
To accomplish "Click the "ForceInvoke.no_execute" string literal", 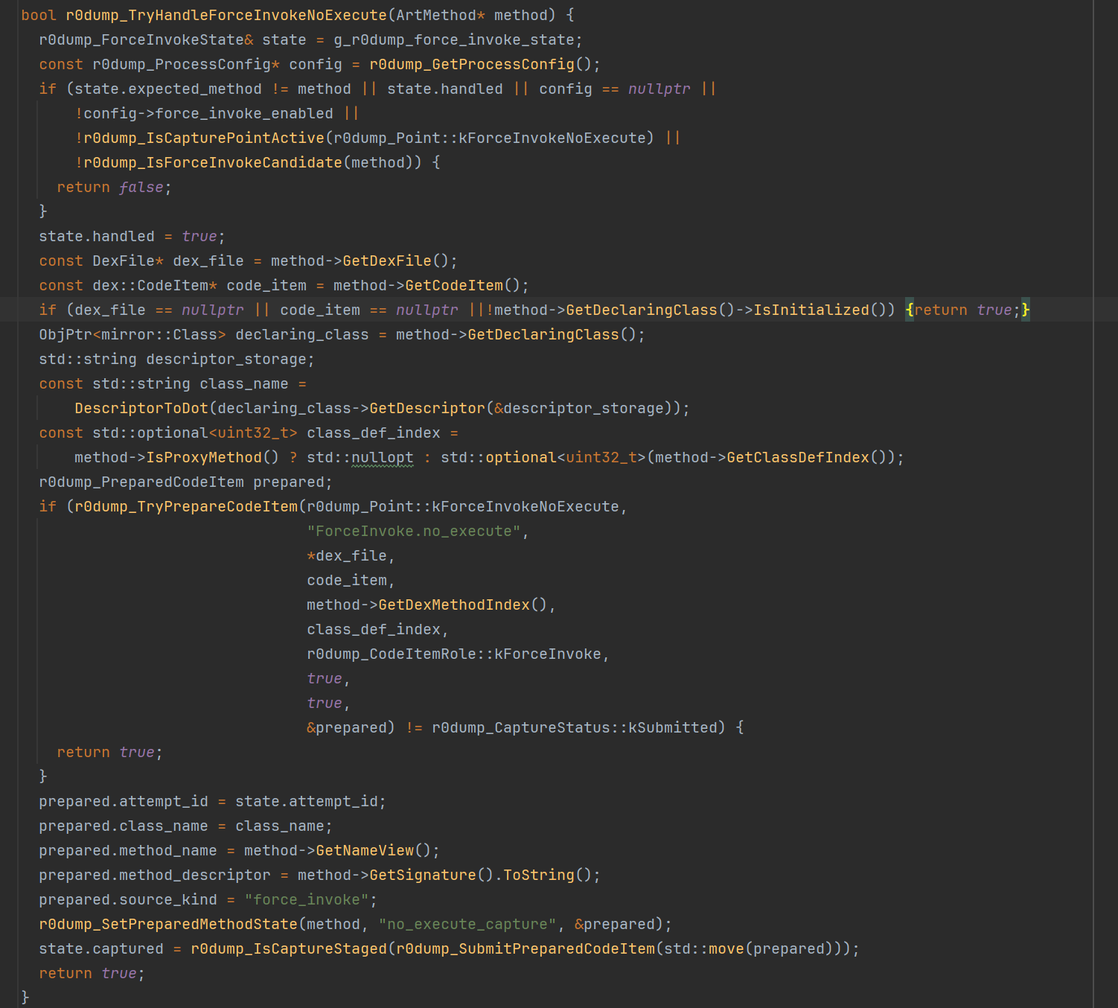I will (414, 531).
